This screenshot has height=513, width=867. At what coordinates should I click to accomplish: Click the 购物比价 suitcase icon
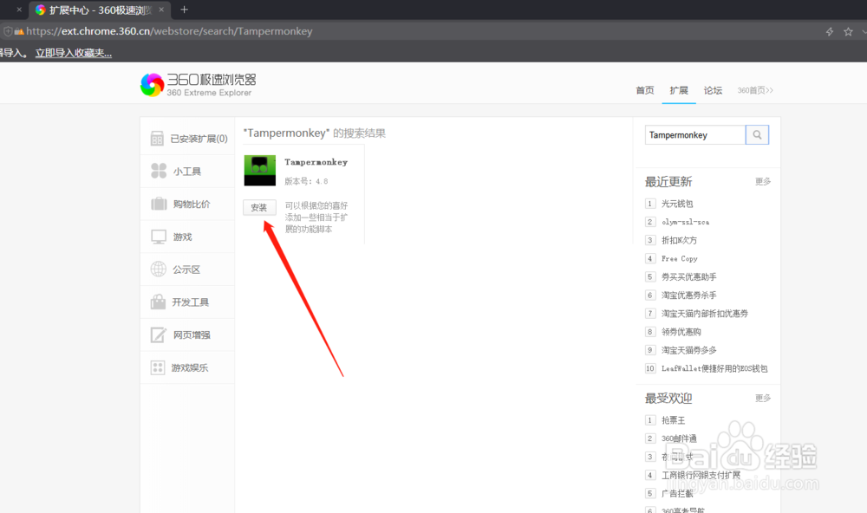click(x=159, y=204)
